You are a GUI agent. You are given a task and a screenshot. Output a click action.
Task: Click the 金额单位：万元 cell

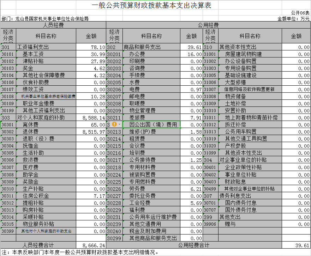click(293, 19)
